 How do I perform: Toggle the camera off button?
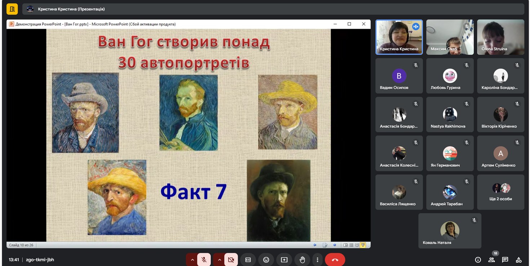click(231, 260)
